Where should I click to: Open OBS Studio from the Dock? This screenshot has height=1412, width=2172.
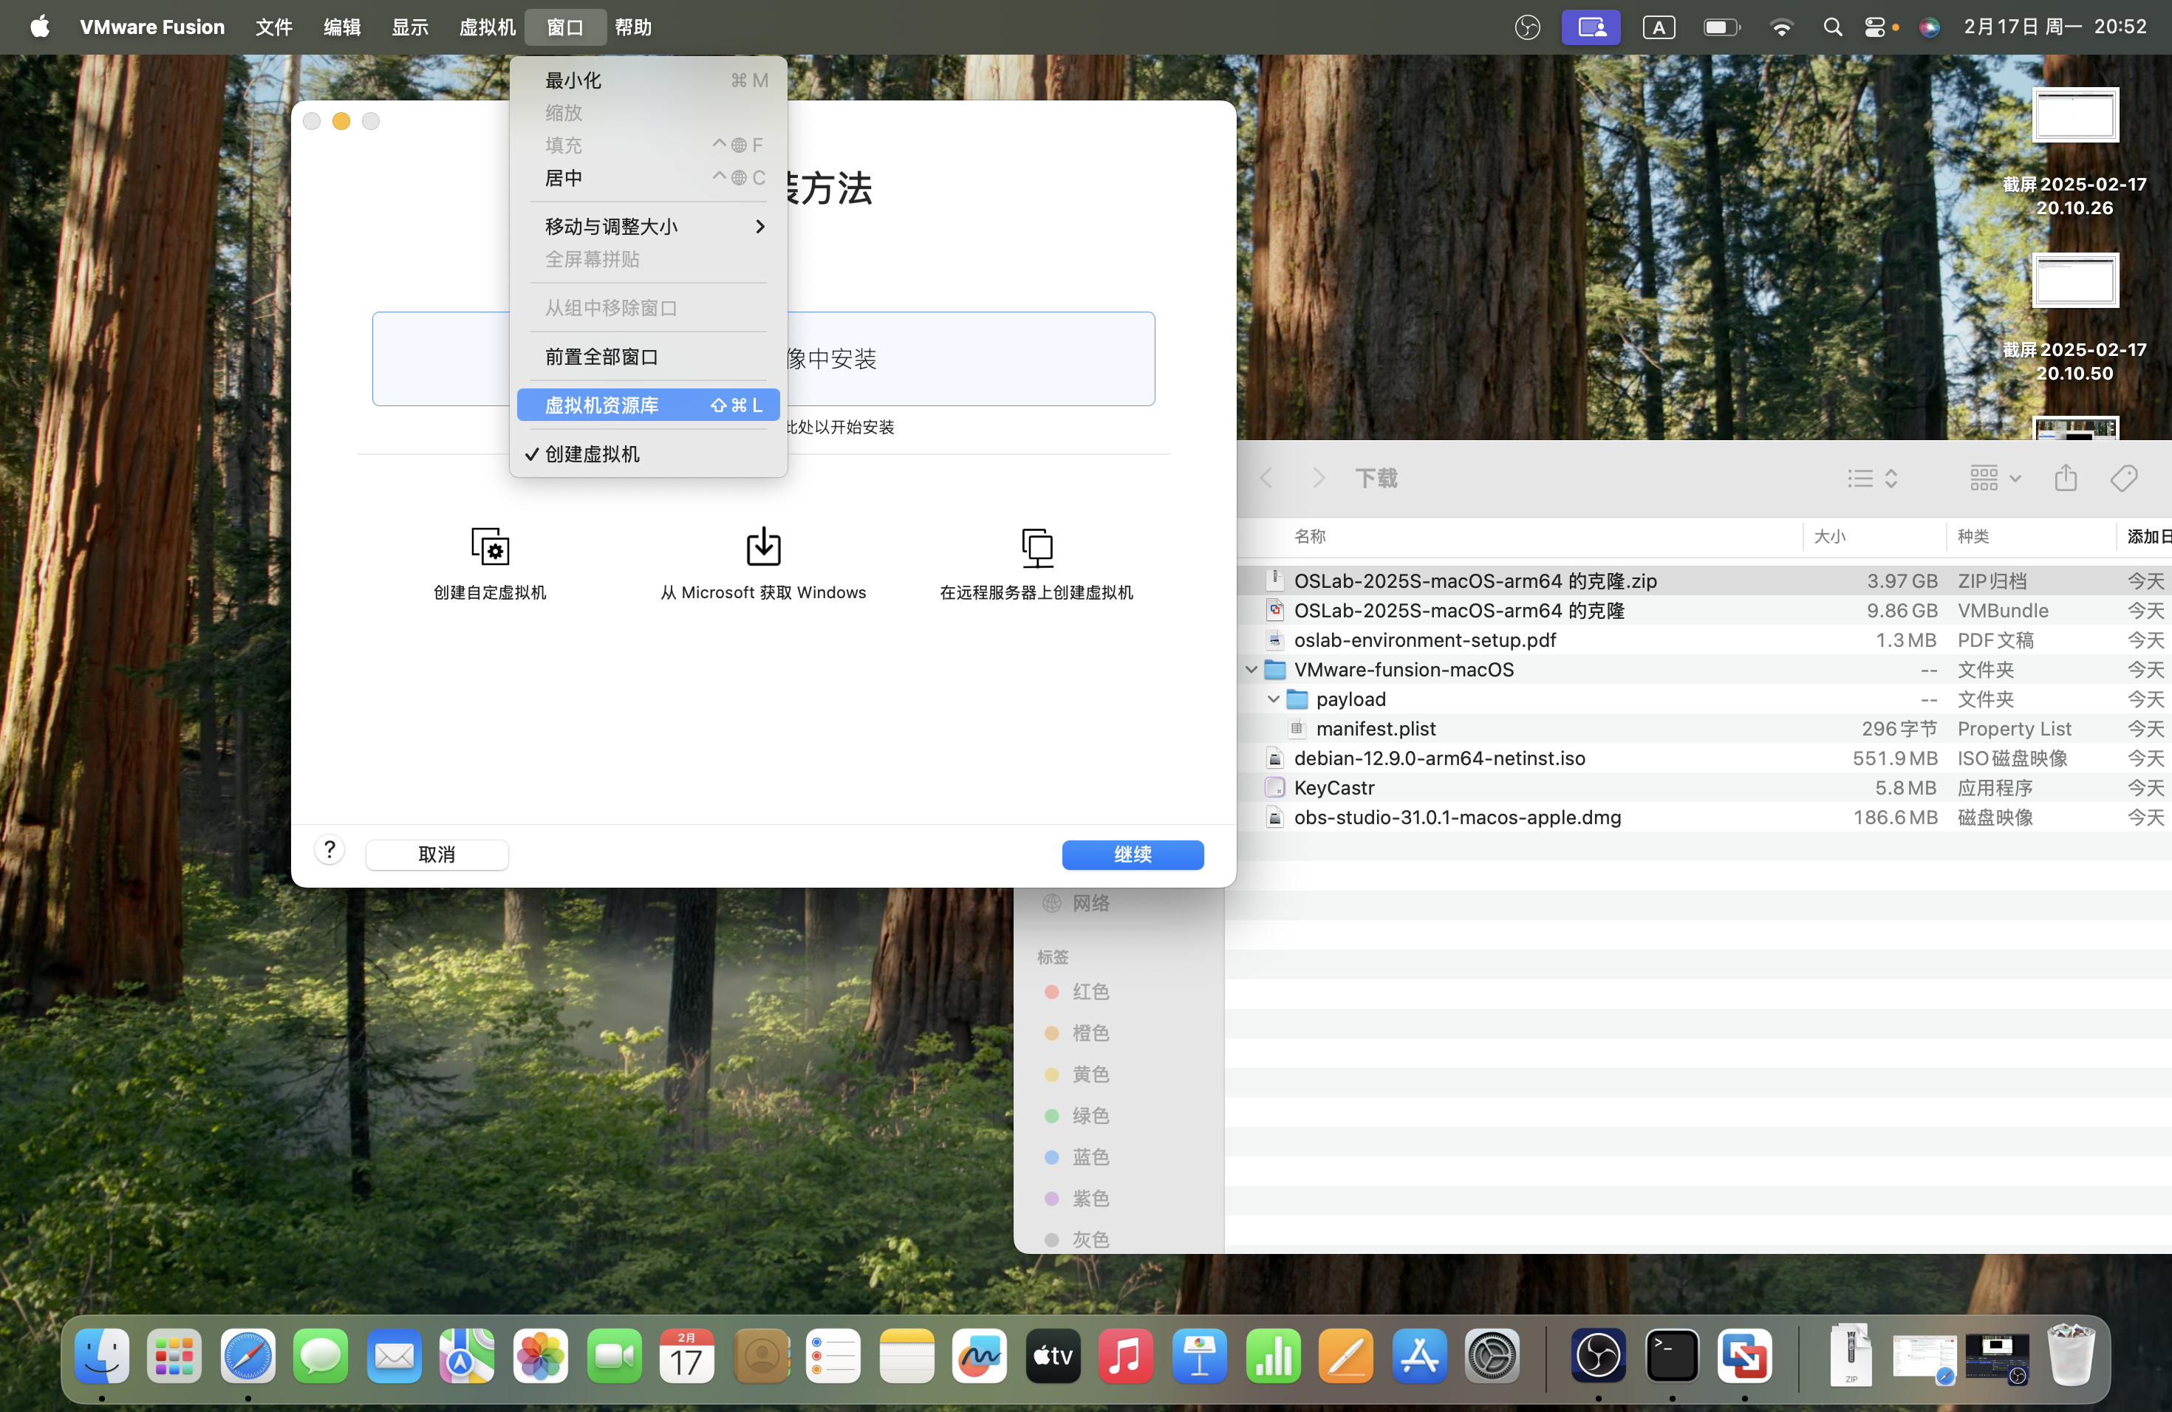pyautogui.click(x=1598, y=1357)
